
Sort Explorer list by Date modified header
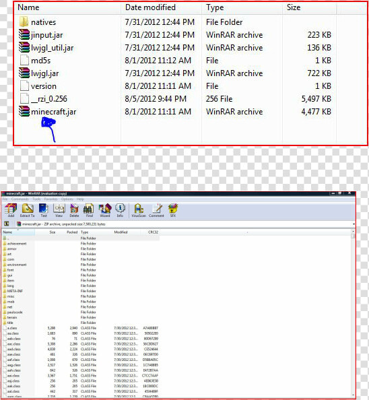pyautogui.click(x=161, y=7)
